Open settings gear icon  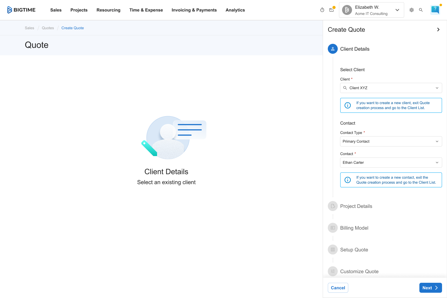(x=412, y=10)
